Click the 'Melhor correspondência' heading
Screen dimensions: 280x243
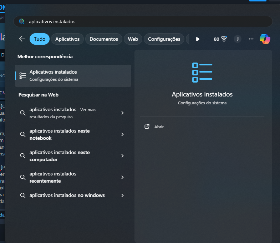point(45,56)
